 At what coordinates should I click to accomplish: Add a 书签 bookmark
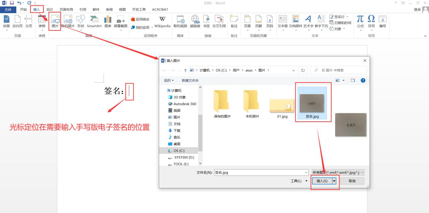(x=206, y=22)
